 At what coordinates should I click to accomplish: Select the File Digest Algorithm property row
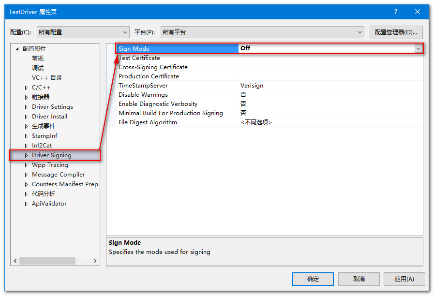269,122
